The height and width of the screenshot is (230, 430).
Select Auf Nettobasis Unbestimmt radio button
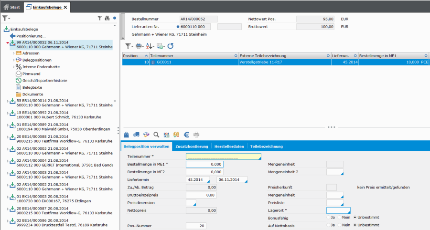click(355, 225)
